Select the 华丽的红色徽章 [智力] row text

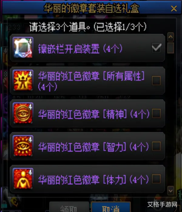93,147
